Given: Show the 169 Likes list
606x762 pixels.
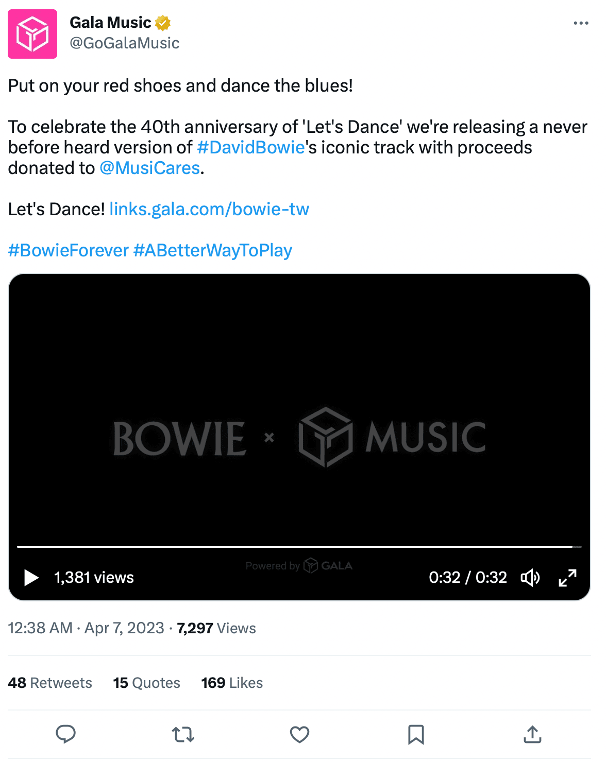Looking at the screenshot, I should [232, 683].
